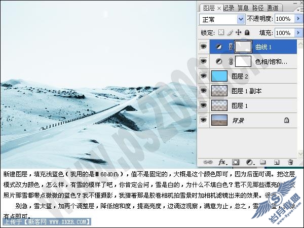Select the 图层 1 layer name
The image size is (304, 228).
coord(240,106)
